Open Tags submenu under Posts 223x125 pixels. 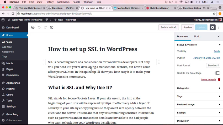(x=5, y=56)
